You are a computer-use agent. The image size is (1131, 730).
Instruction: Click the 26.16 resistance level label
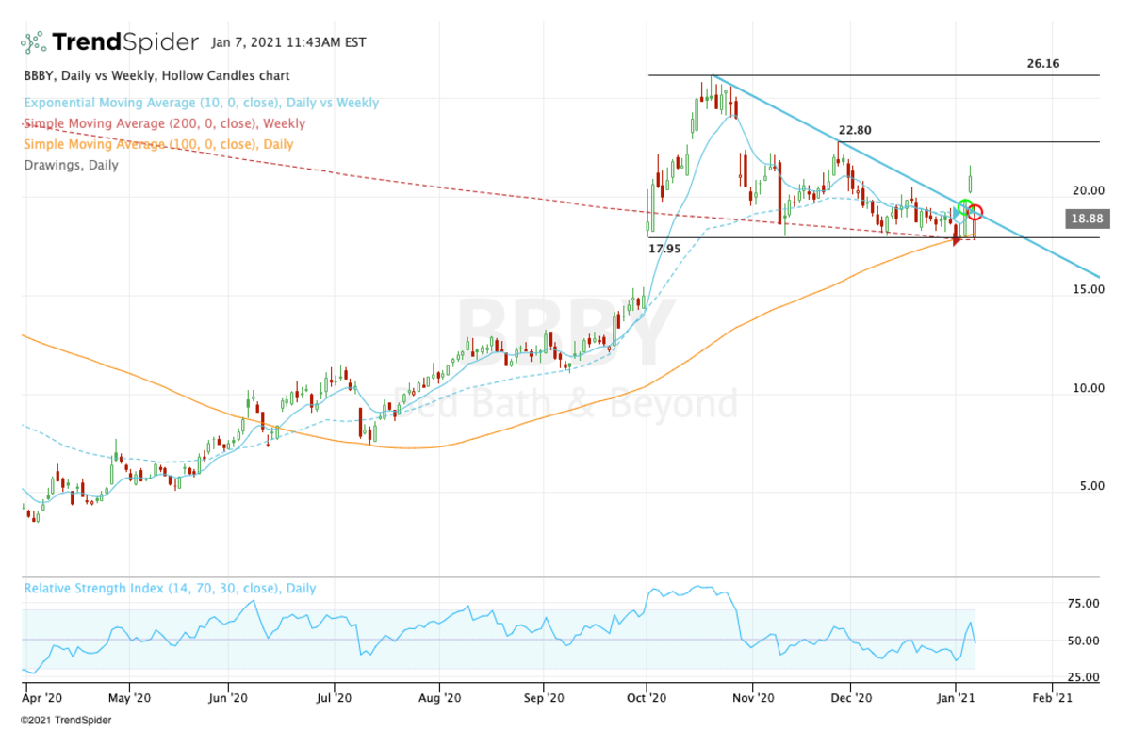[1043, 64]
